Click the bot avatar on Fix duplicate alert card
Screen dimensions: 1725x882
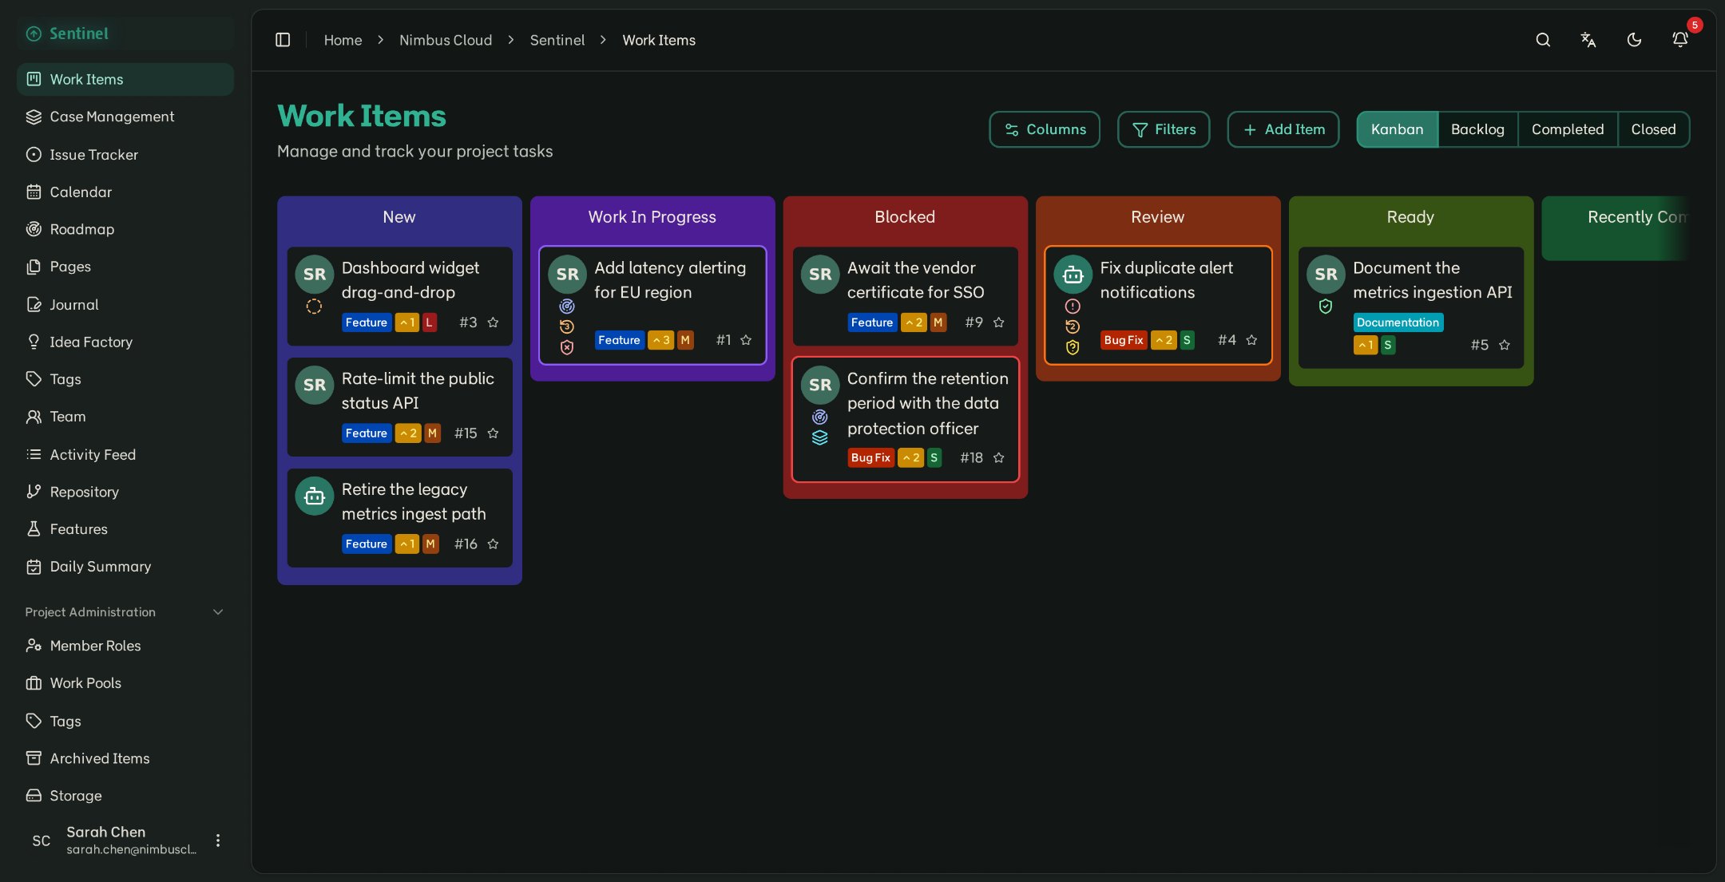tap(1073, 275)
